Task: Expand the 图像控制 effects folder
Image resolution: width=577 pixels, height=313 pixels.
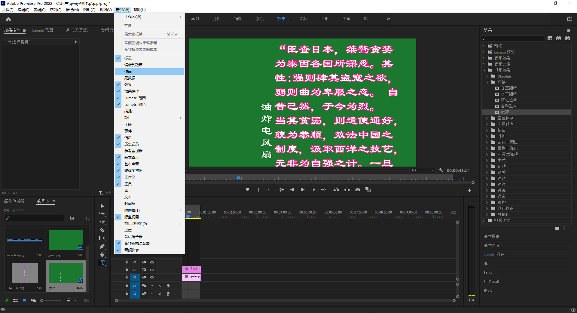Action: click(x=487, y=118)
